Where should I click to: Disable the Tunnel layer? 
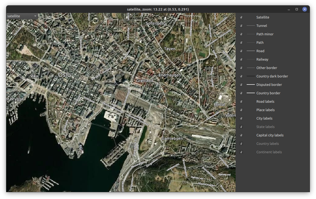point(241,26)
